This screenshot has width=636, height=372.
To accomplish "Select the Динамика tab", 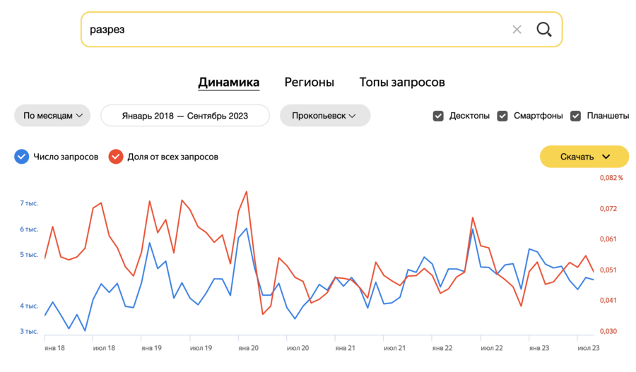I will [228, 83].
